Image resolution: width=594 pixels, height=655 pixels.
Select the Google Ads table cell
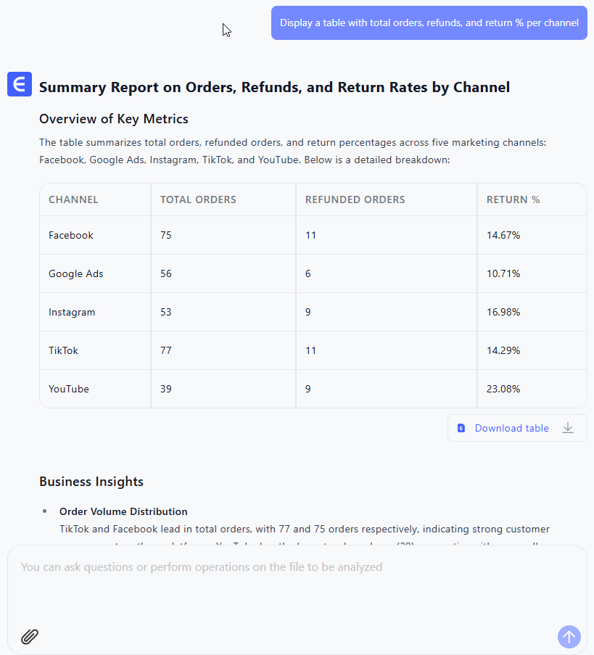pyautogui.click(x=76, y=273)
